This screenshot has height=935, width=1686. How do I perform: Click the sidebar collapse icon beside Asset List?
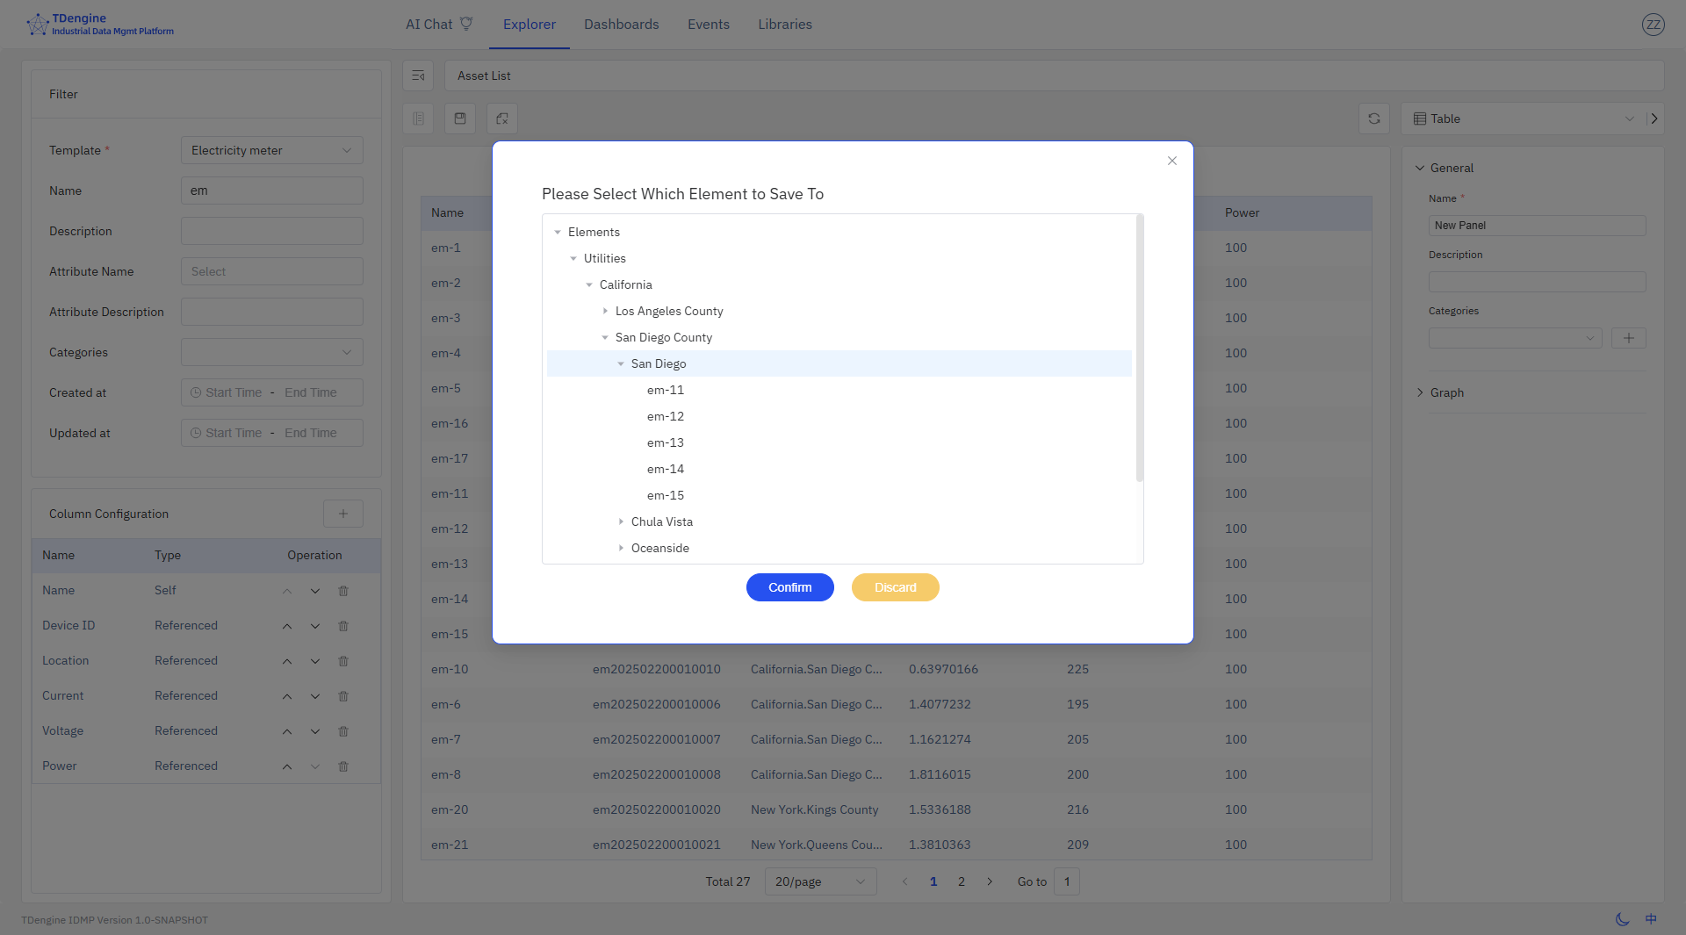[x=418, y=76]
